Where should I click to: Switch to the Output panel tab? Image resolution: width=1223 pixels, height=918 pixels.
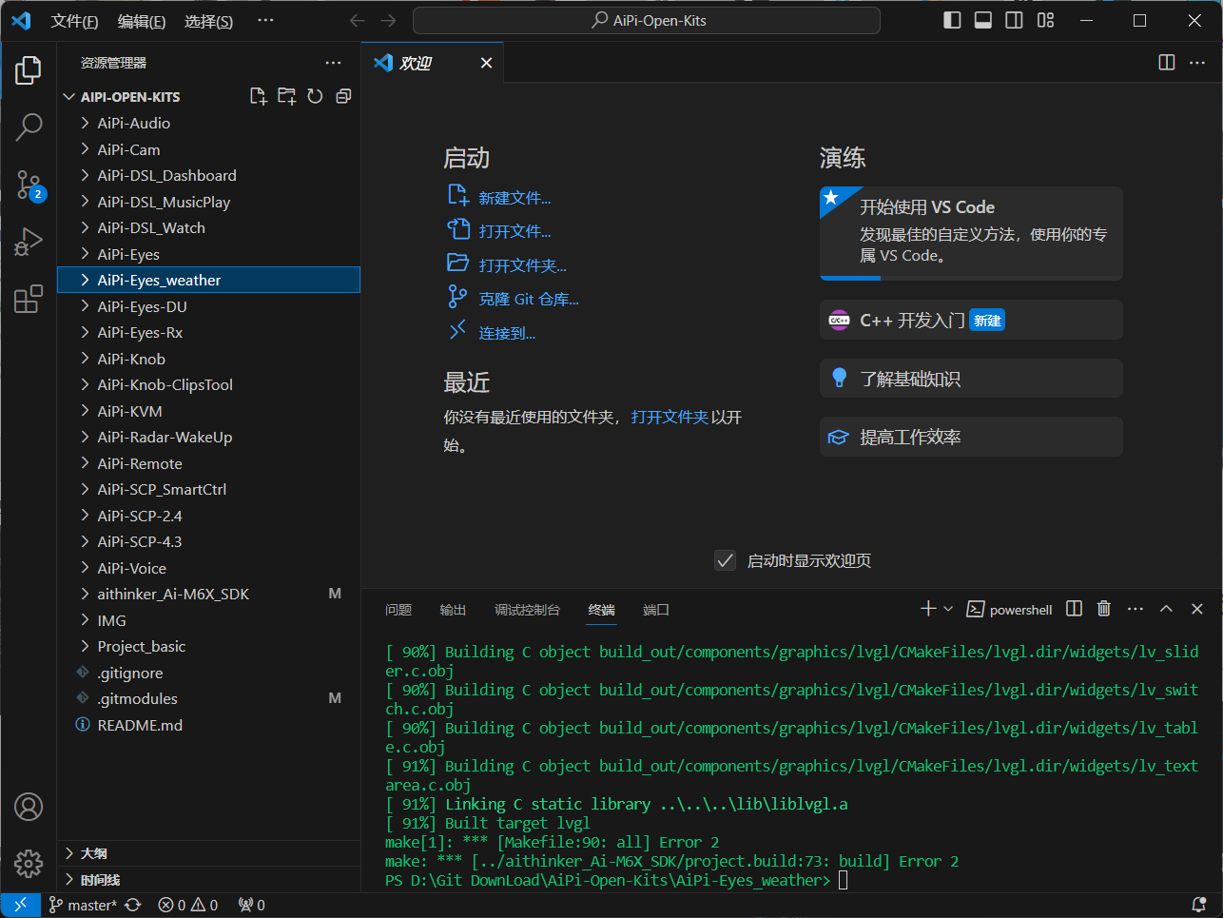(x=453, y=610)
